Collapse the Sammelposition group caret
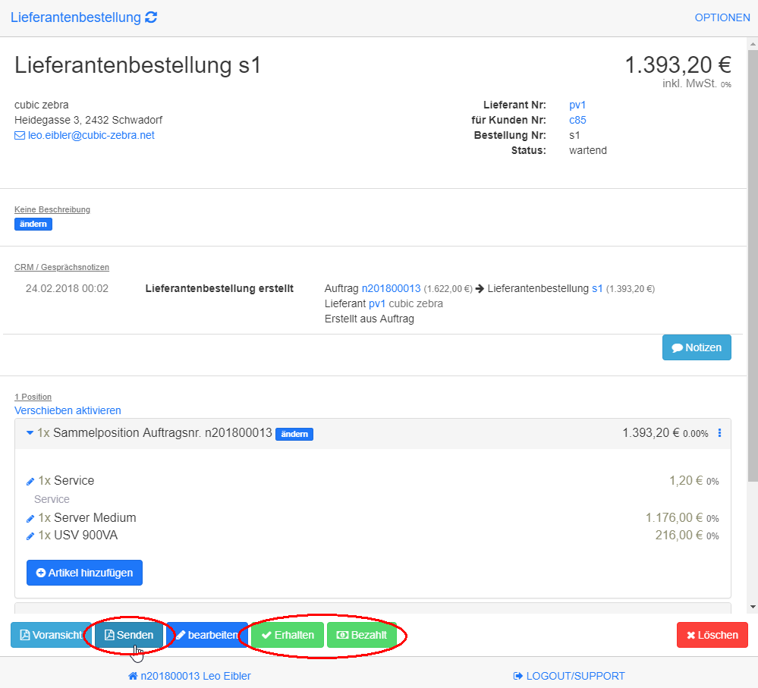This screenshot has height=688, width=758. coord(30,433)
